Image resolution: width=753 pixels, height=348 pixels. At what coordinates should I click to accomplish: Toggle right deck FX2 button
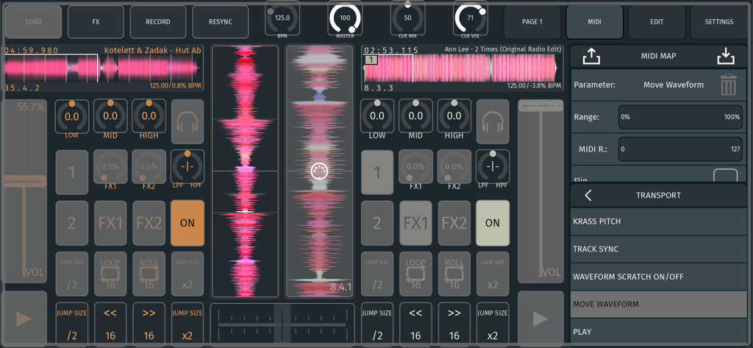454,223
